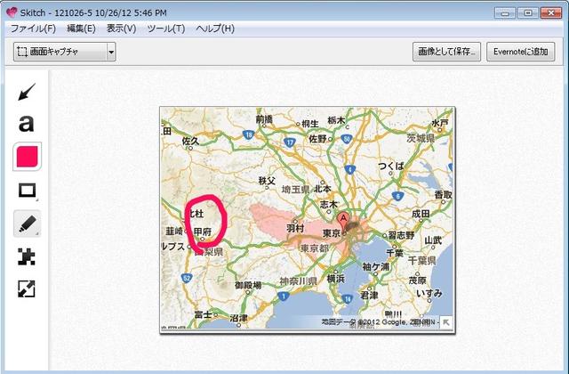Screen dimensions: 569x374
Task: Open the ツール(T) menu
Action: pos(165,28)
